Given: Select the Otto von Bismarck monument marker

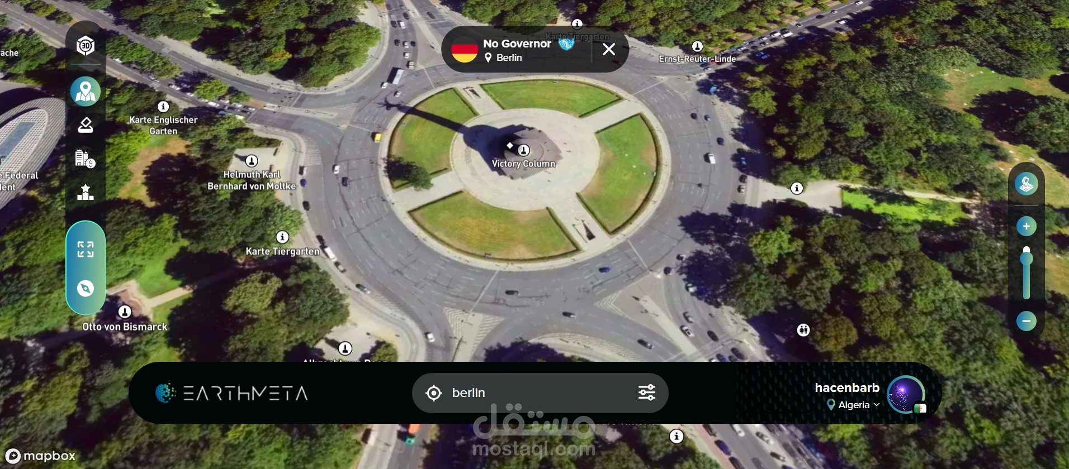Looking at the screenshot, I should pos(125,312).
